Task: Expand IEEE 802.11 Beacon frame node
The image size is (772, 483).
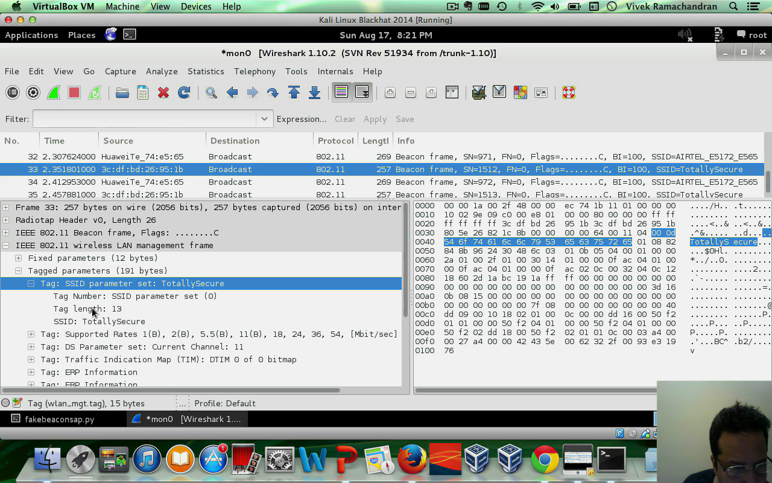Action: pos(6,232)
